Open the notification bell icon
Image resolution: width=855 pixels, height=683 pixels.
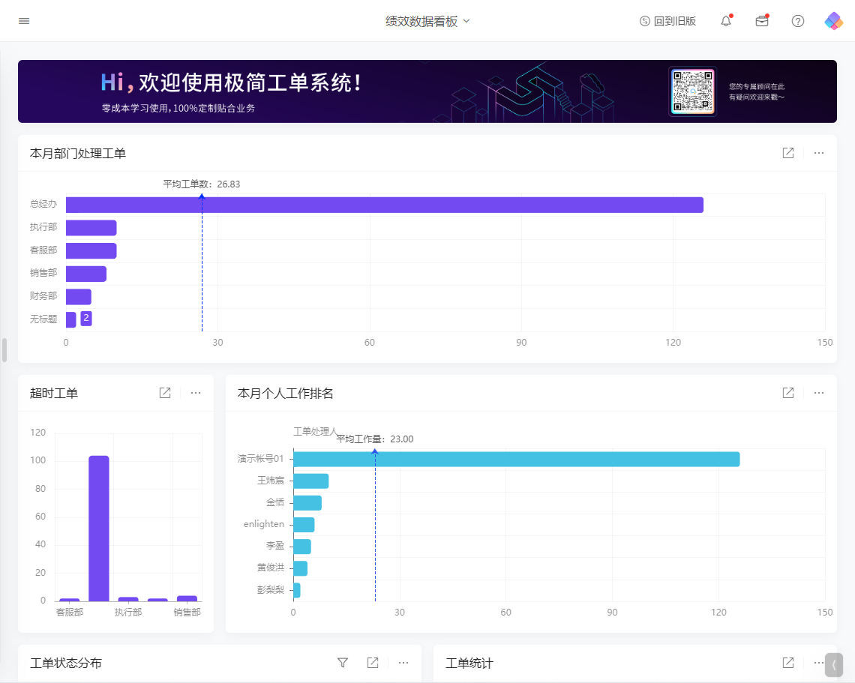pos(725,21)
